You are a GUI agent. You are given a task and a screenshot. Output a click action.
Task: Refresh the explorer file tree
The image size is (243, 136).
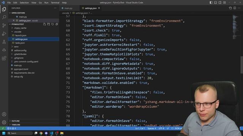click(x=53, y=24)
